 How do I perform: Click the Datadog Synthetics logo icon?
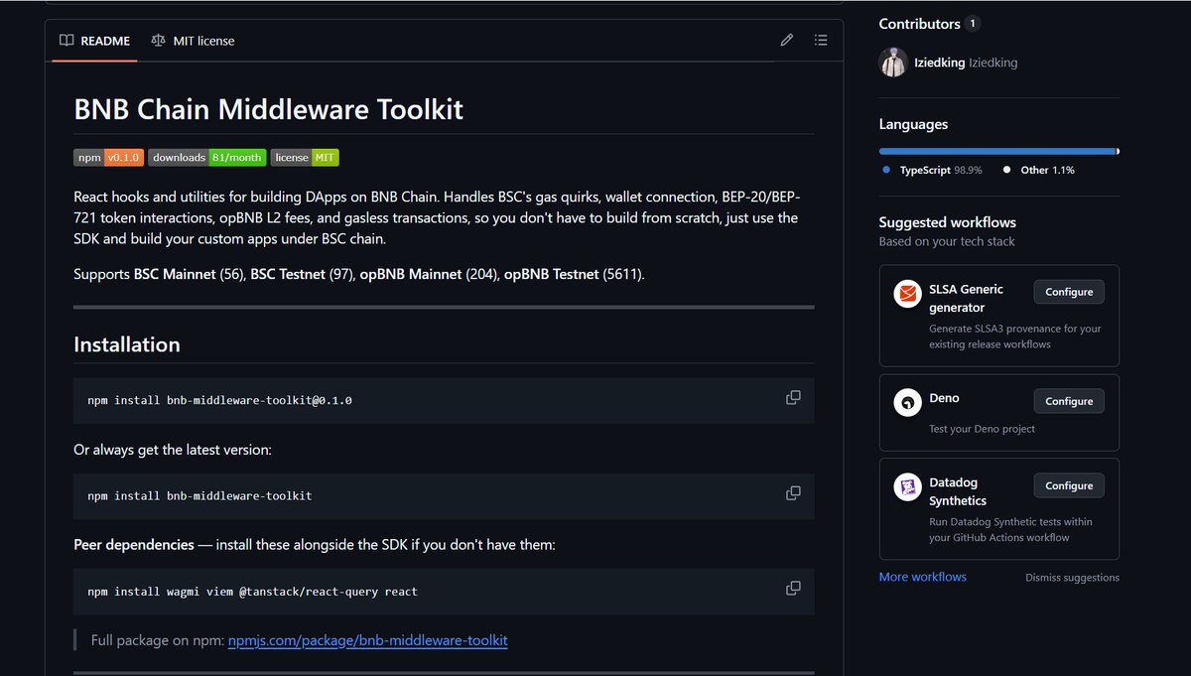[x=907, y=487]
